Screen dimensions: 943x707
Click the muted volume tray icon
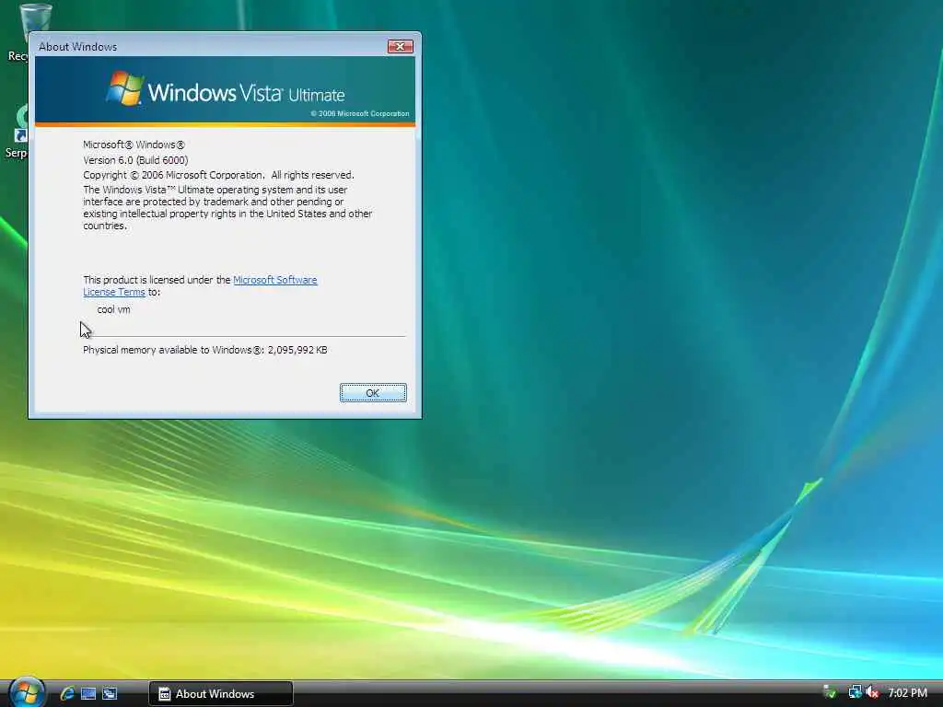[872, 692]
